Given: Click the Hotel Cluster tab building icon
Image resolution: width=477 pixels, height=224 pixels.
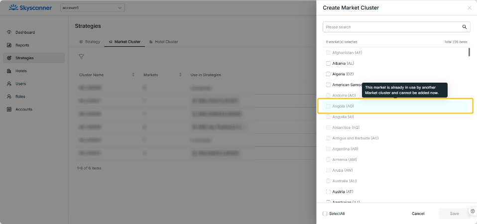Looking at the screenshot, I should (151, 42).
